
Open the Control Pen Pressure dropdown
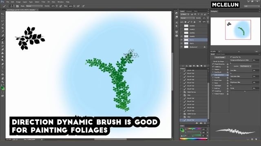coord(246,66)
